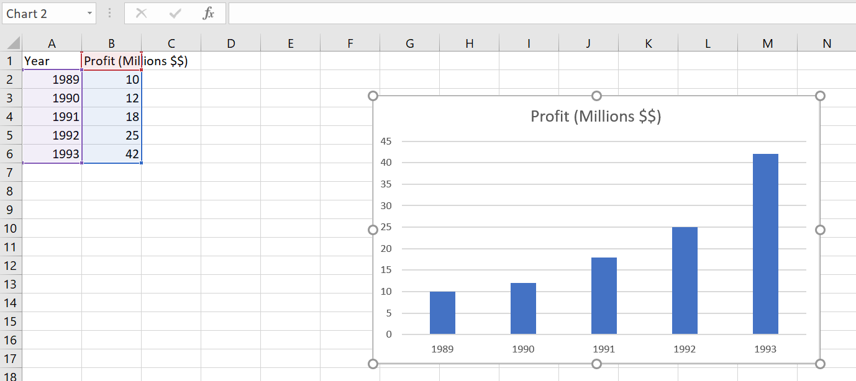Click the Cancel X icon in formula bar
The image size is (856, 381).
[x=142, y=13]
